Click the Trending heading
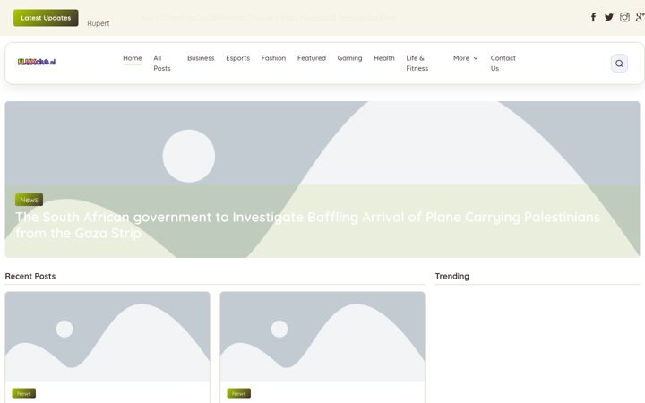Image resolution: width=645 pixels, height=403 pixels. (452, 277)
